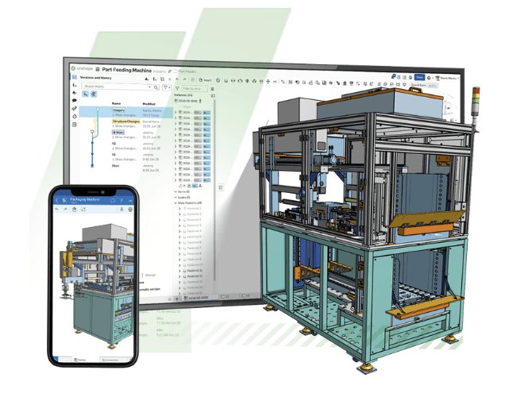Expand Show changes under Main
Screen dimensions: 505x416
125,137
